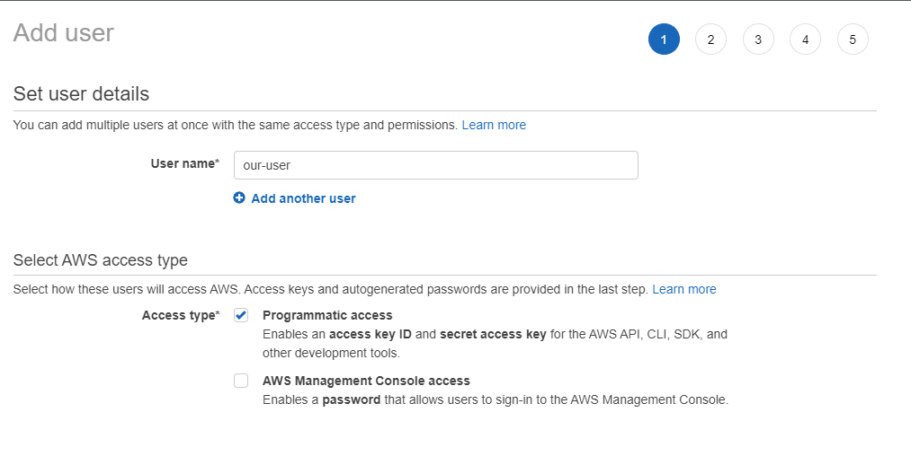Screen dimensions: 911x465
Task: Open Learn more link about access types
Action: (684, 289)
